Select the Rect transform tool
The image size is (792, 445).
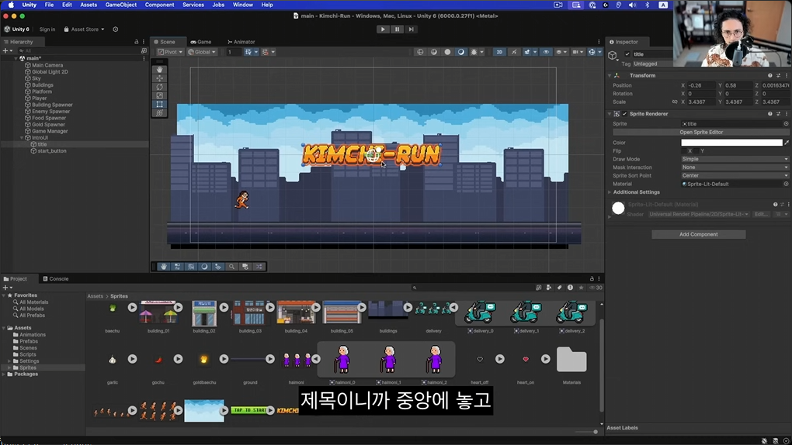coord(160,104)
